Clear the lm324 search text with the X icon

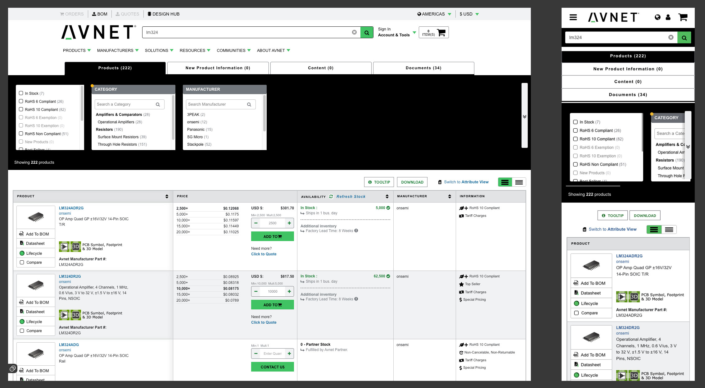tap(354, 32)
